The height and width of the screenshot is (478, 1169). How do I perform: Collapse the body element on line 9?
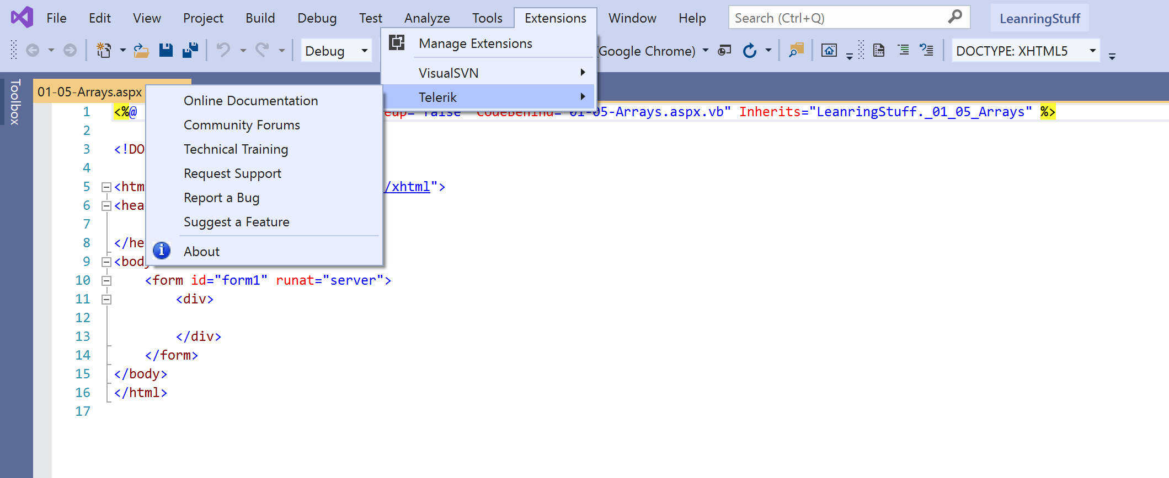point(106,262)
